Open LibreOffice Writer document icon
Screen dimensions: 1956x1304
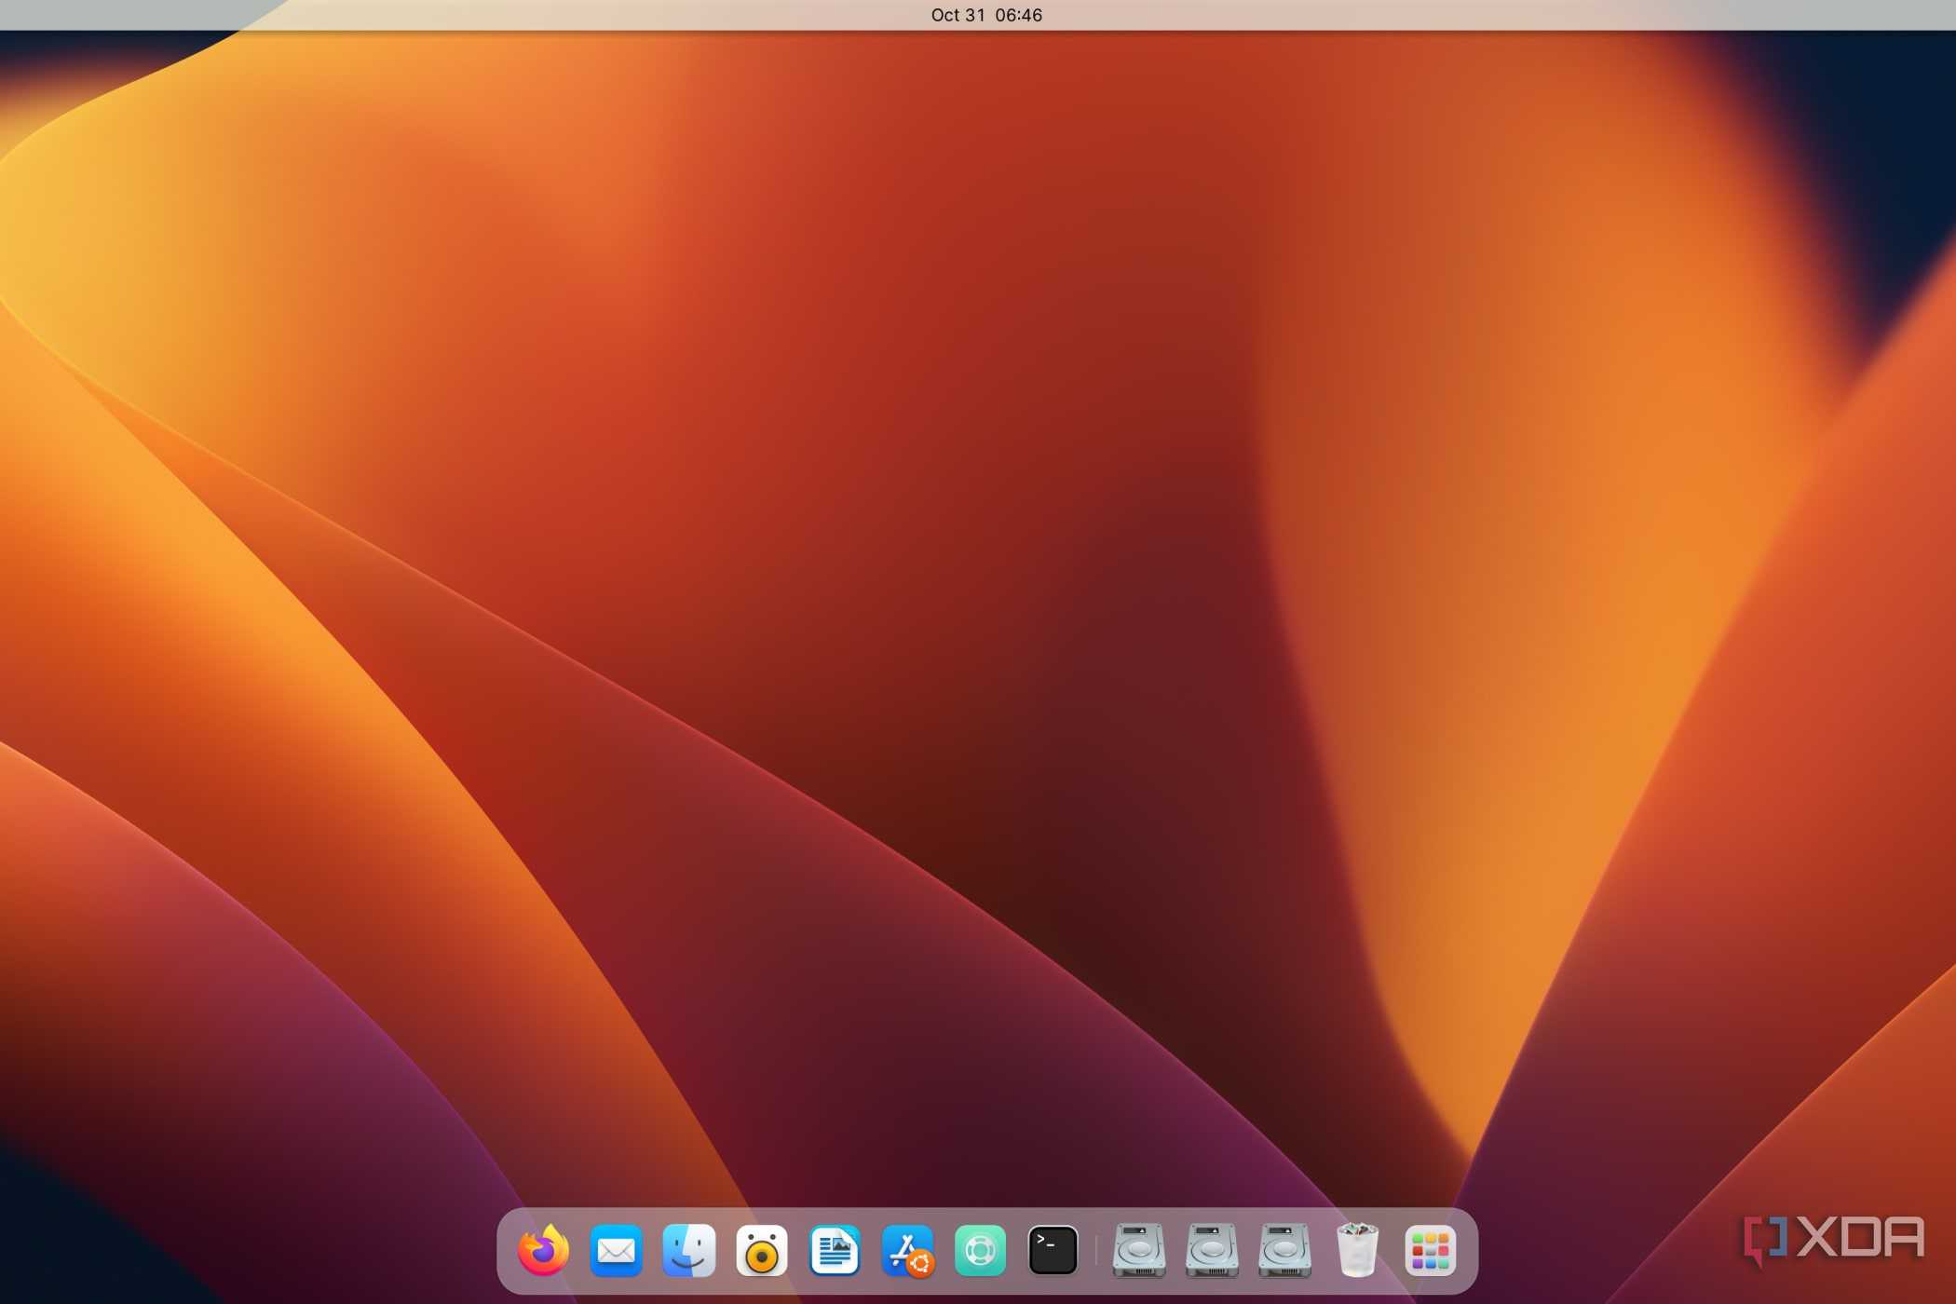tap(834, 1250)
